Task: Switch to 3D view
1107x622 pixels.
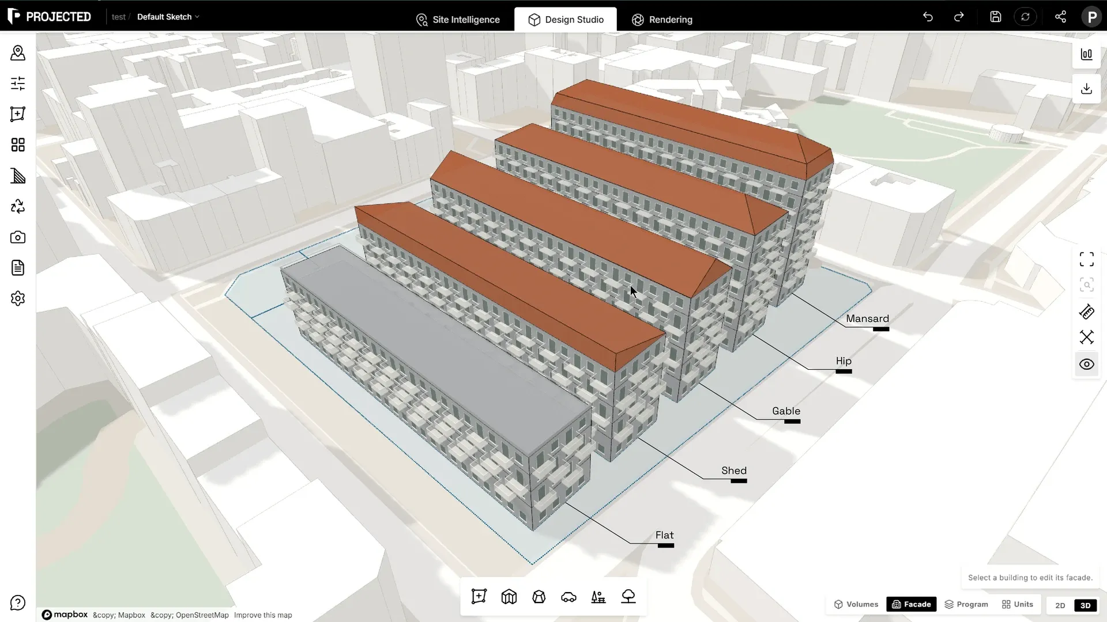Action: click(1085, 605)
